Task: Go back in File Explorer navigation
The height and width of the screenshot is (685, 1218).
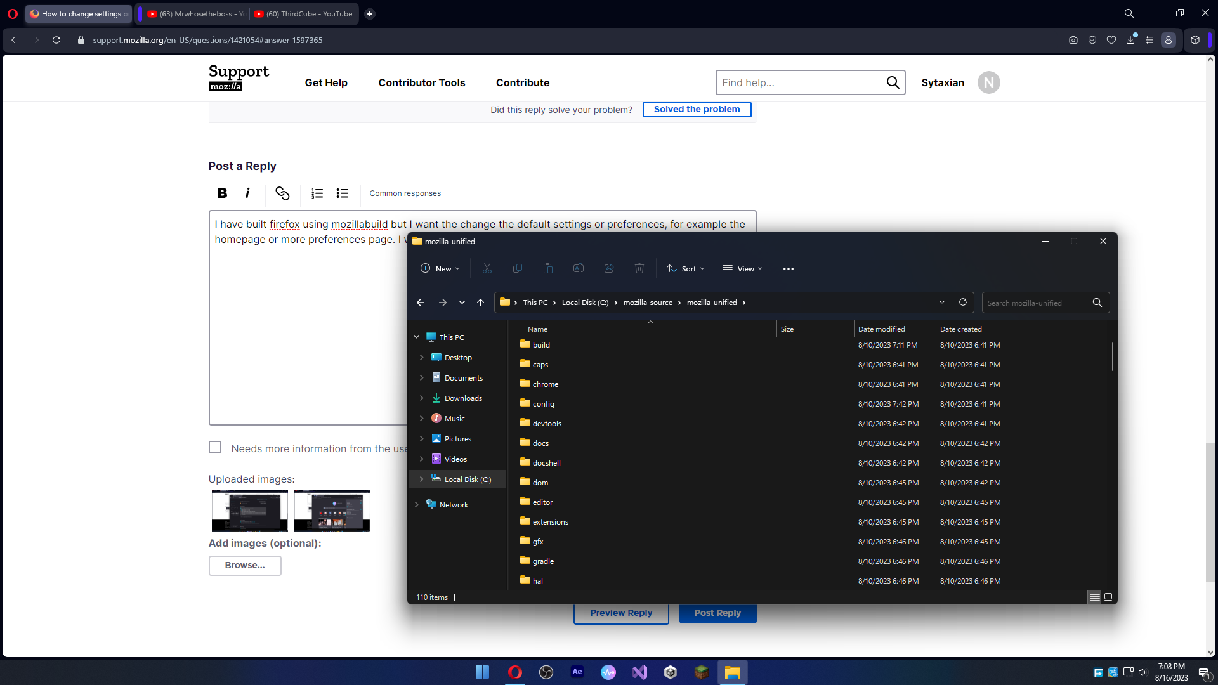Action: [x=421, y=303]
